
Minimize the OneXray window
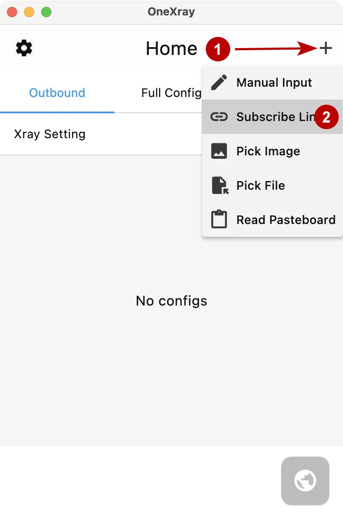tap(29, 12)
